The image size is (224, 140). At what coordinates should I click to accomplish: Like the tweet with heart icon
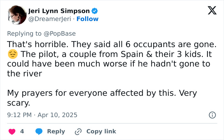pyautogui.click(x=12, y=131)
